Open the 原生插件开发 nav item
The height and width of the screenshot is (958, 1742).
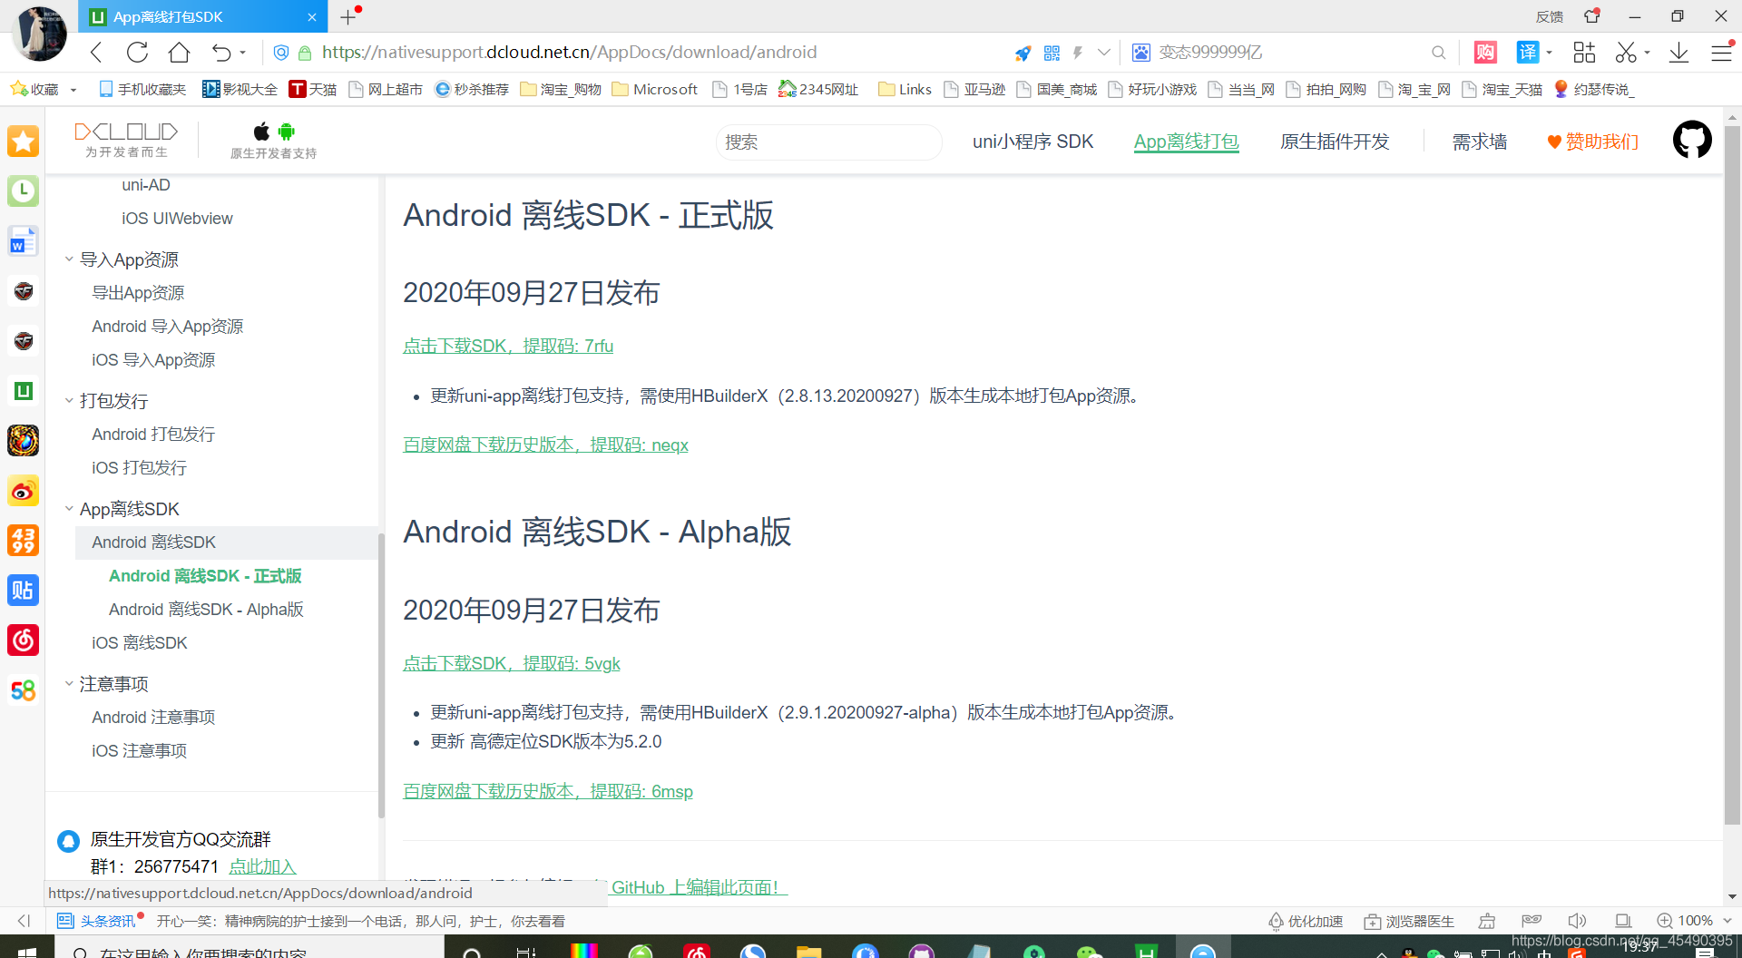[1335, 142]
